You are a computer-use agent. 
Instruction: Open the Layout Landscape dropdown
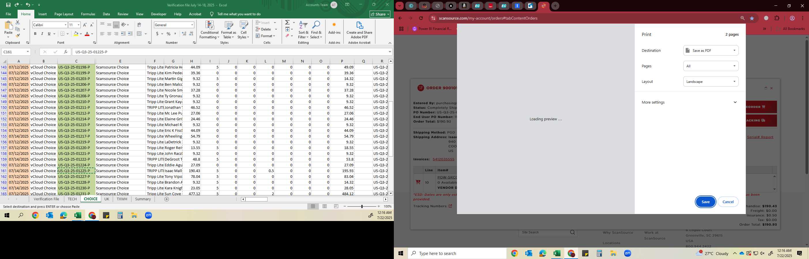711,81
